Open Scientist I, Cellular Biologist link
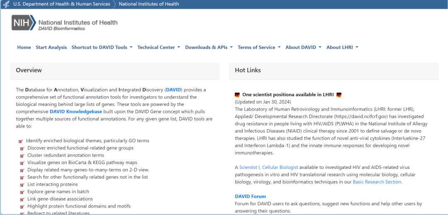Viewport: 448px width, 215px height. click(268, 167)
